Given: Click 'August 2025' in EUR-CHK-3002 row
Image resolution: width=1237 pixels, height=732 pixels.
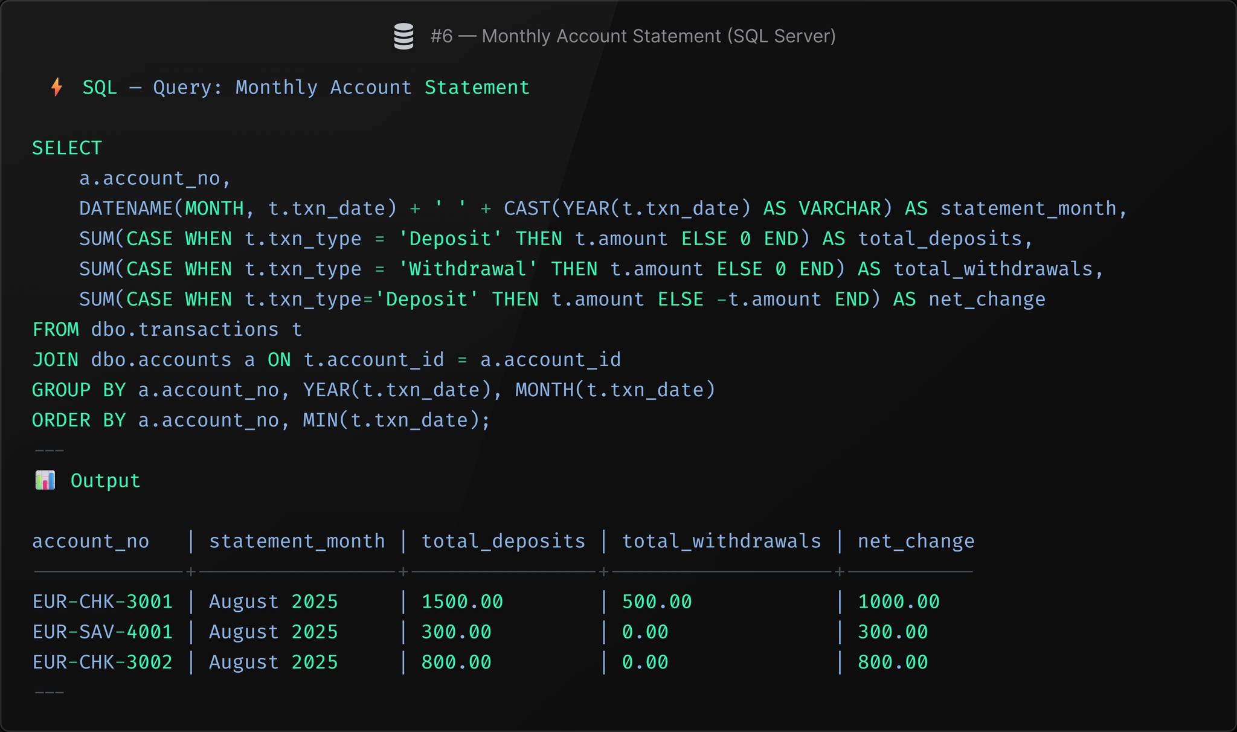Looking at the screenshot, I should (274, 662).
